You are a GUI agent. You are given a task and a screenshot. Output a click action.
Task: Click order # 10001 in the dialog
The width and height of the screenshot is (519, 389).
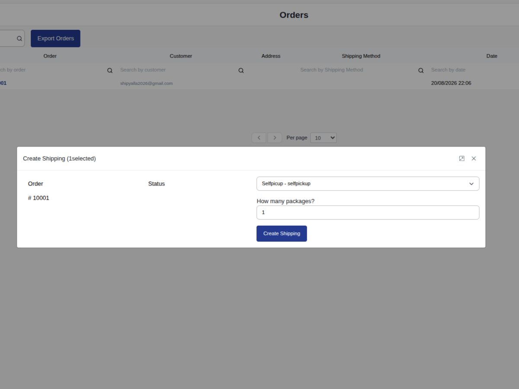point(38,198)
